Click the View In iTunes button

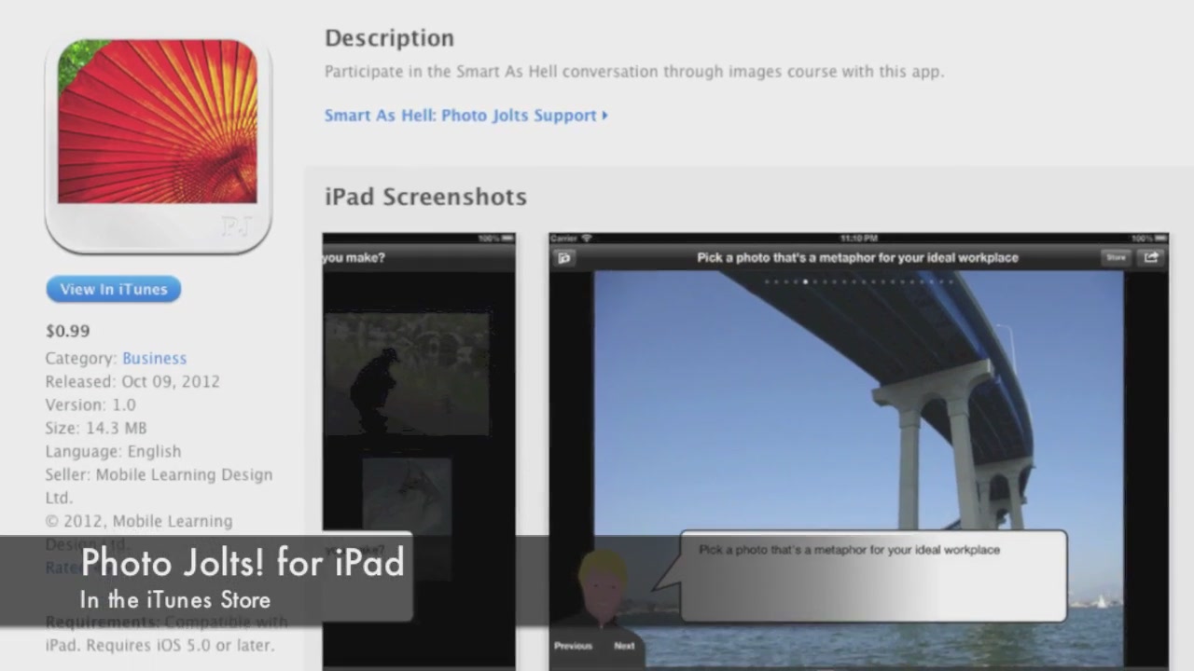coord(114,289)
